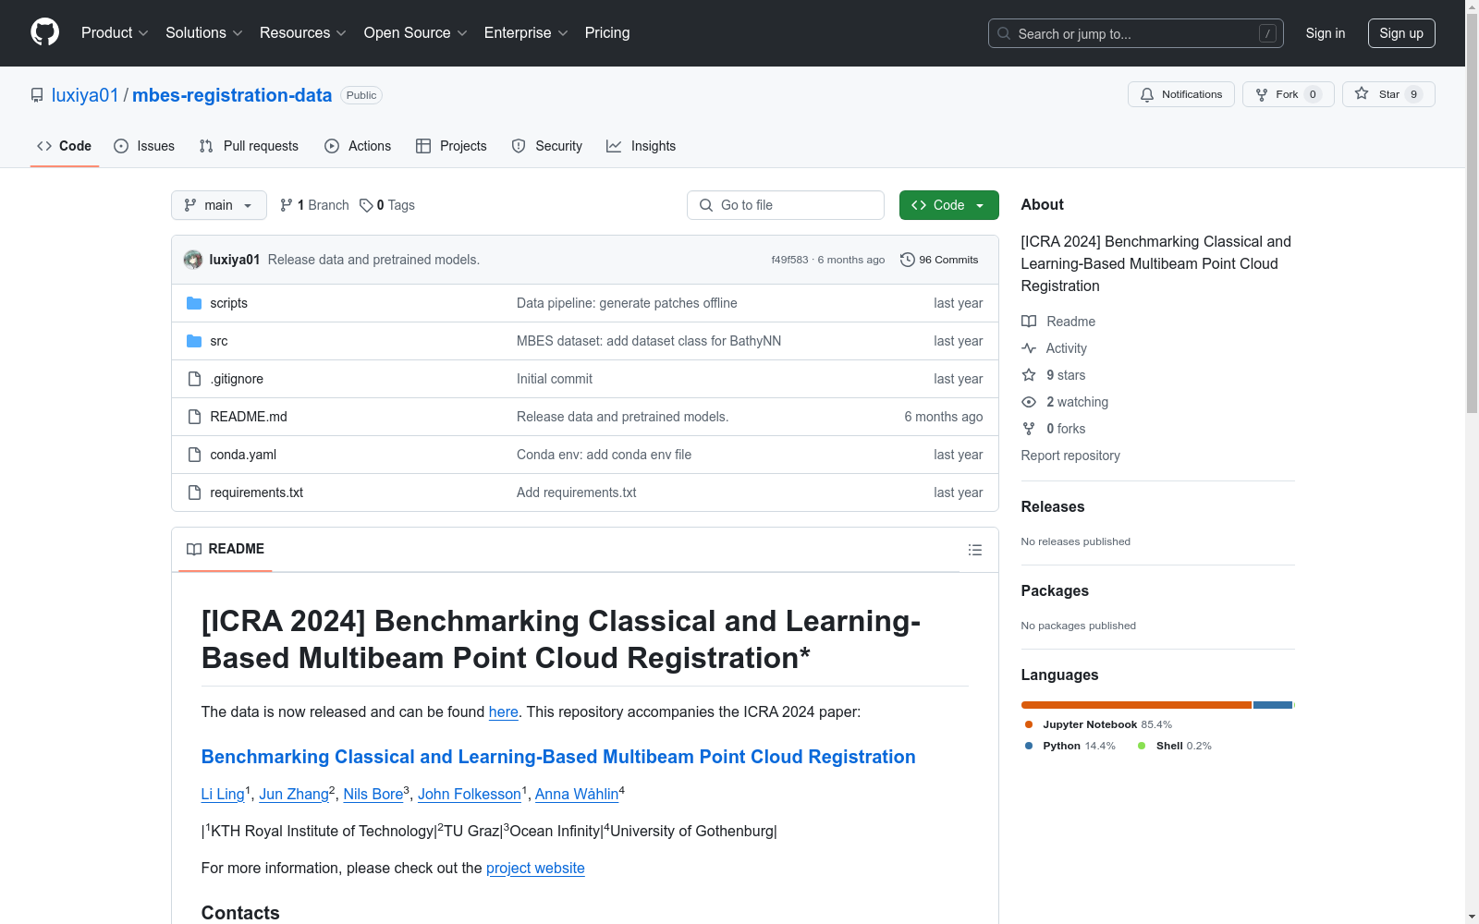1479x924 pixels.
Task: Fork this repository using the Fork button
Action: click(1288, 94)
